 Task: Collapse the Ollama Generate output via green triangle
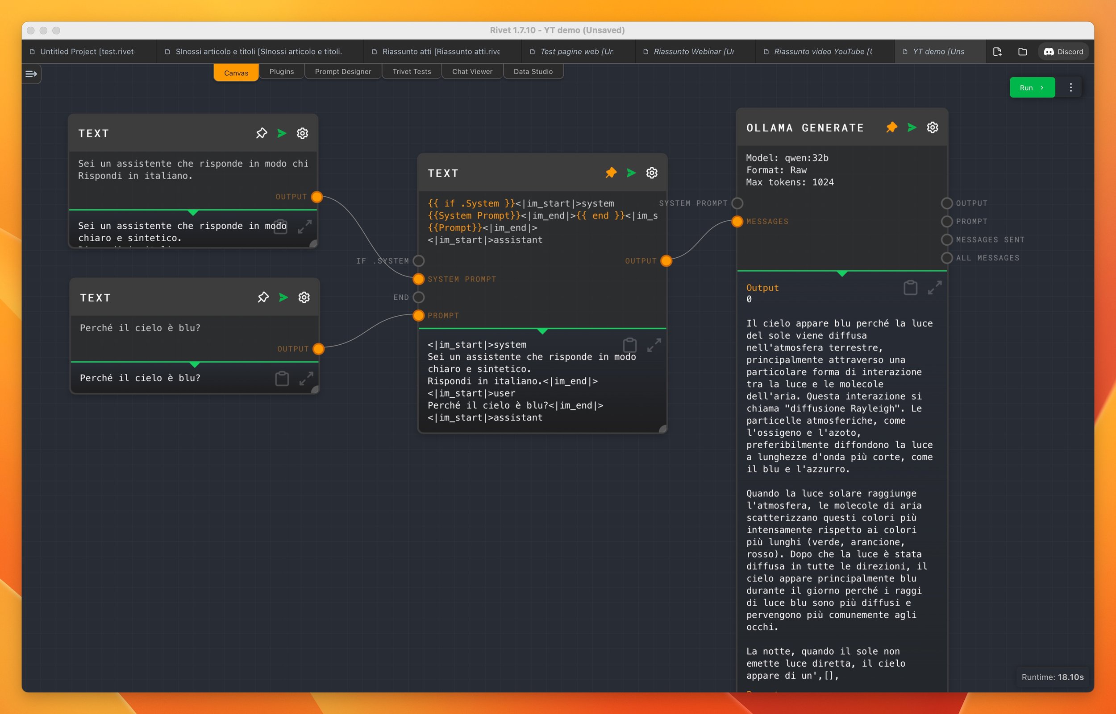pos(842,273)
